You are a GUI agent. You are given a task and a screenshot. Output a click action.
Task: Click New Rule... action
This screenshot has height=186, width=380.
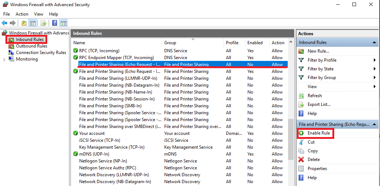pyautogui.click(x=318, y=51)
